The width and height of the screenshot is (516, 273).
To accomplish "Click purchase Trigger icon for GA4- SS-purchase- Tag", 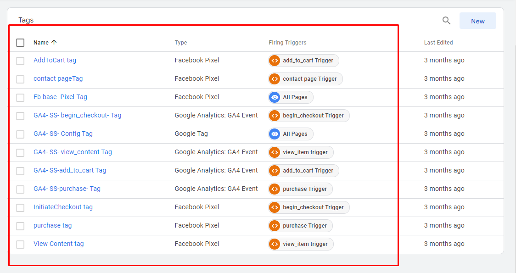I will [x=275, y=189].
